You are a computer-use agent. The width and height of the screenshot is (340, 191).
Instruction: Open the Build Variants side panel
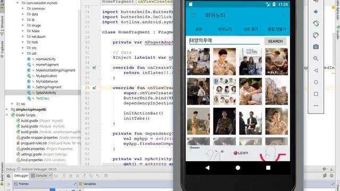(x=2, y=175)
